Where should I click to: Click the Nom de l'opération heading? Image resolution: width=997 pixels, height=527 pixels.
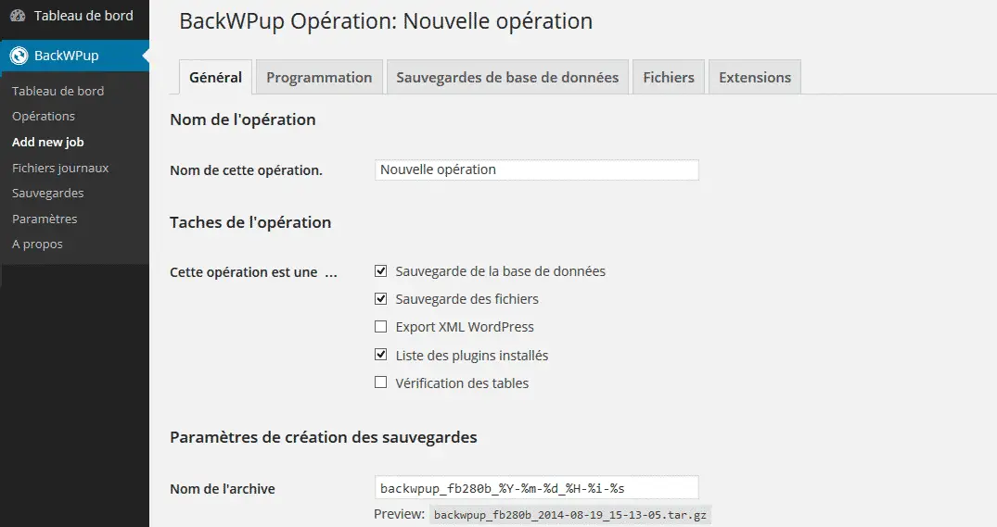243,119
